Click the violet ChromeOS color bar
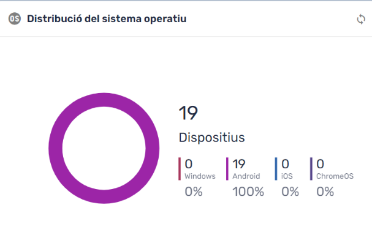372x246 pixels. pyautogui.click(x=311, y=169)
